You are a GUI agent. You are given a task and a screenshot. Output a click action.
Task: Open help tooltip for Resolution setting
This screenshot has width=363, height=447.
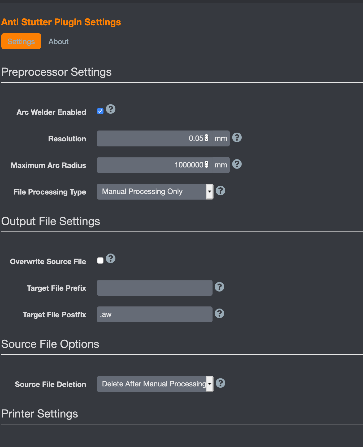point(237,138)
